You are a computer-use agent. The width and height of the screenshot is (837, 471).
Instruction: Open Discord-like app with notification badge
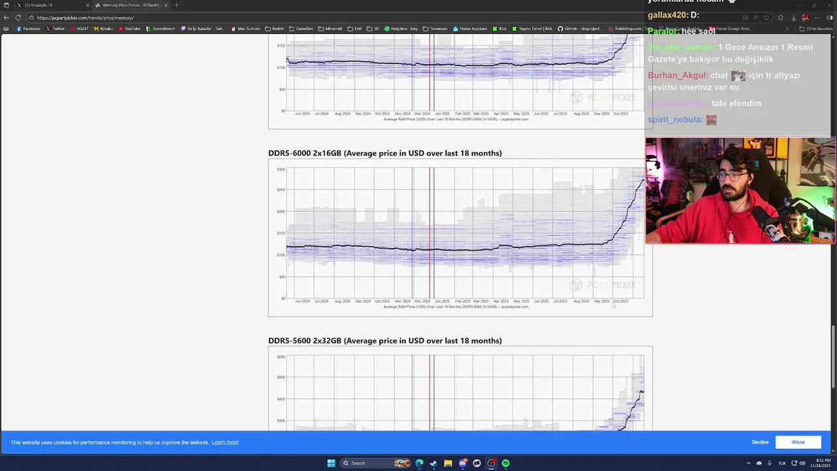coord(462,463)
